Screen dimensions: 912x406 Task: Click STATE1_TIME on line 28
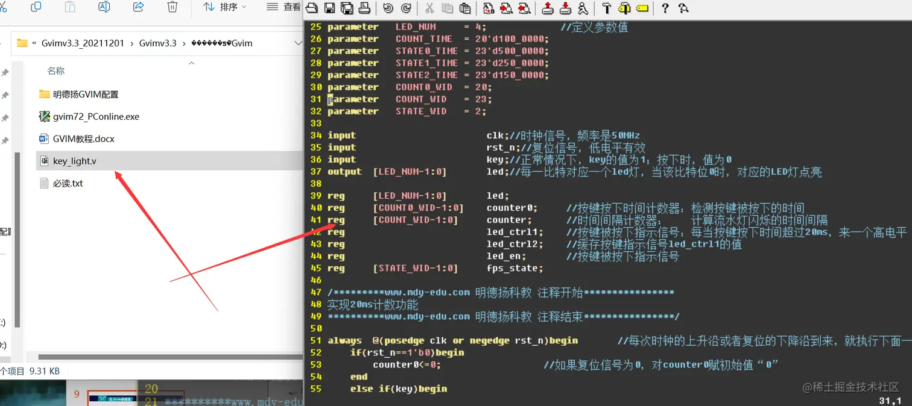coord(426,63)
